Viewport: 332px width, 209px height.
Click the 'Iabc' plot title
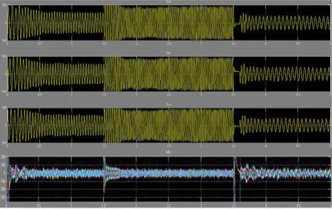pos(168,152)
